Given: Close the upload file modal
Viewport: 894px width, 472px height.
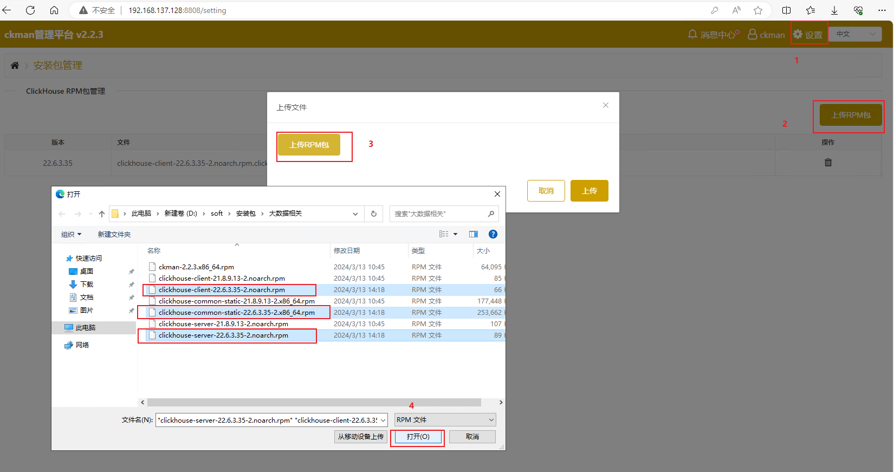Looking at the screenshot, I should (606, 105).
